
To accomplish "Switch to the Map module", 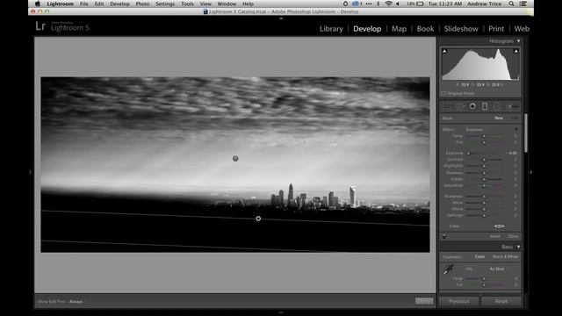I will 399,29.
